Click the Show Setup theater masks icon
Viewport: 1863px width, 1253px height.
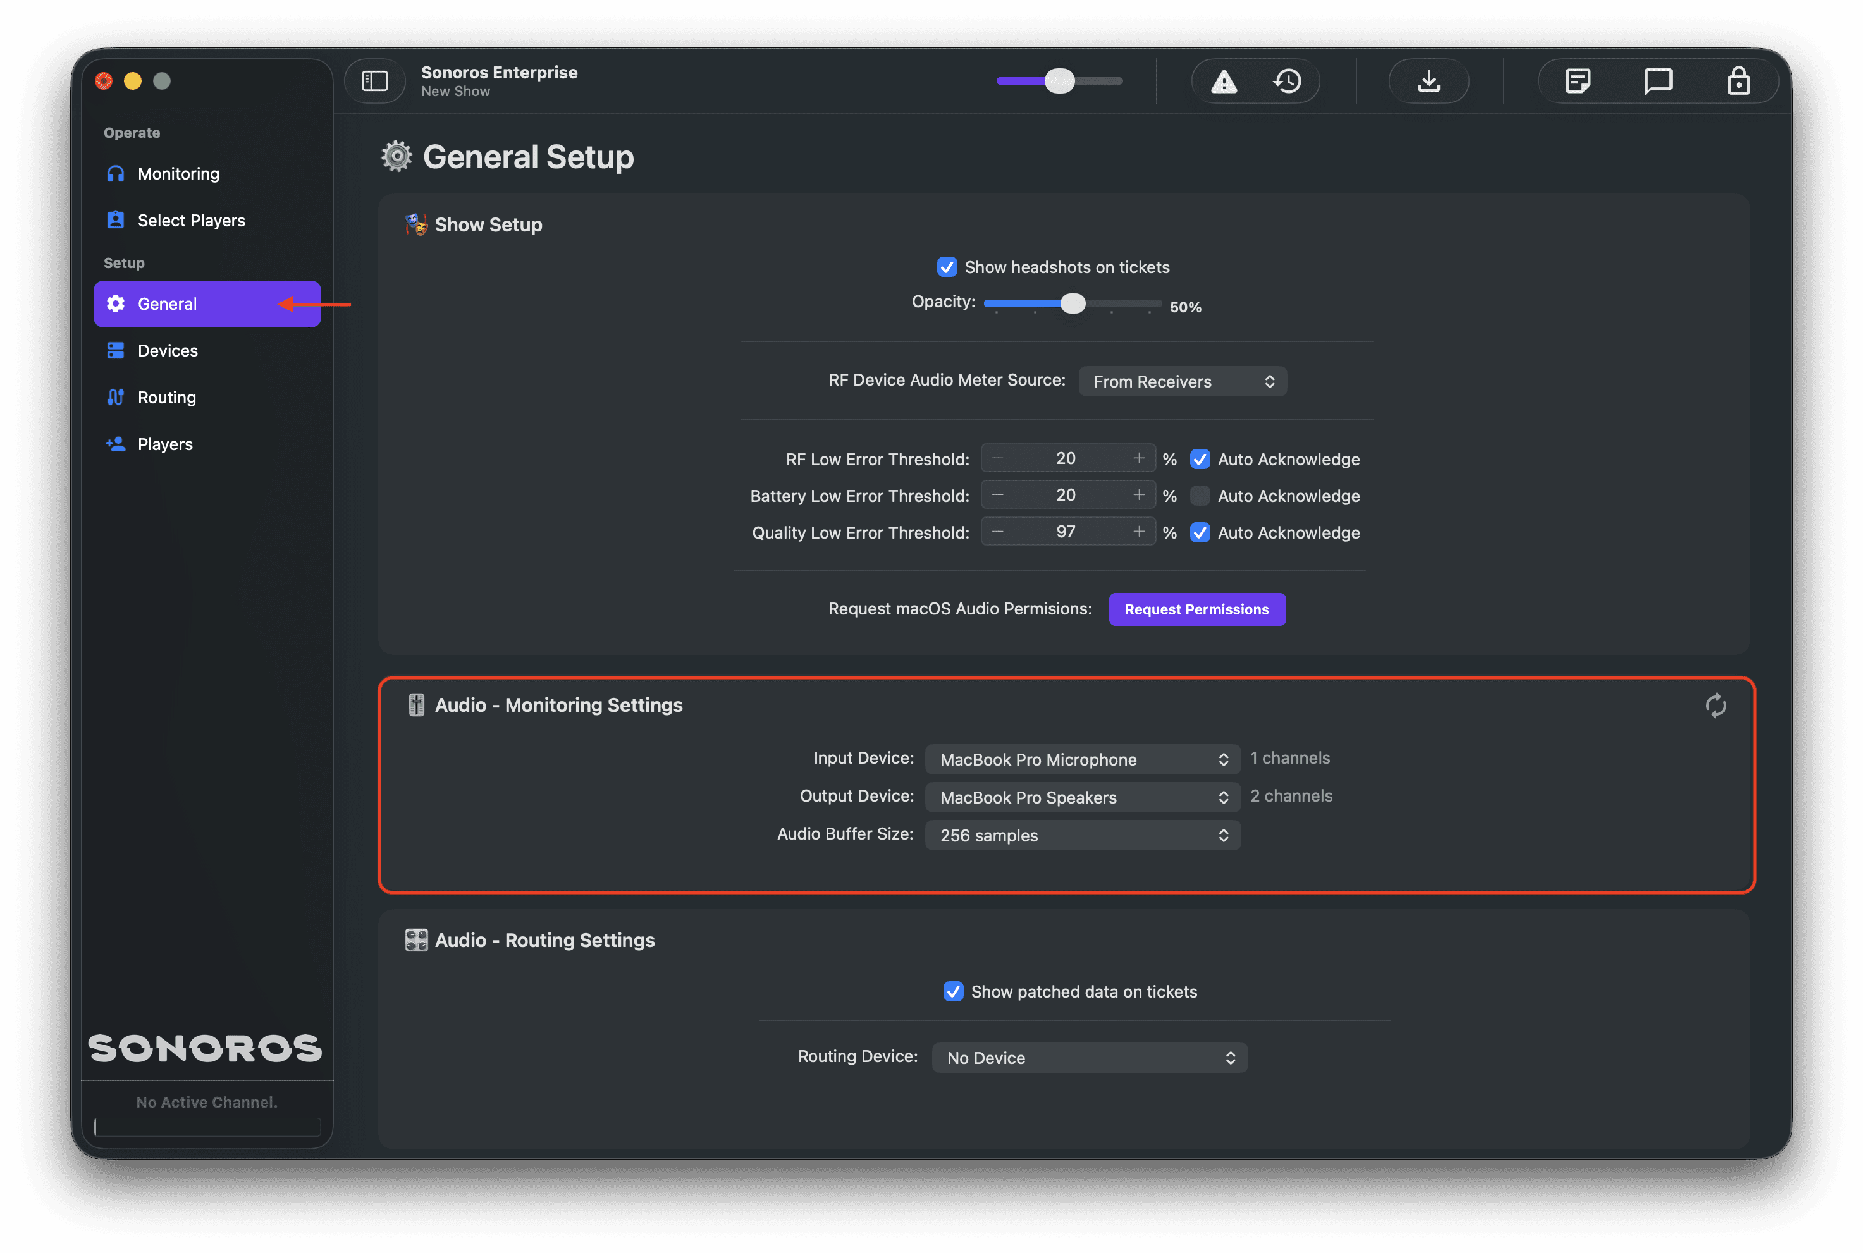tap(416, 224)
